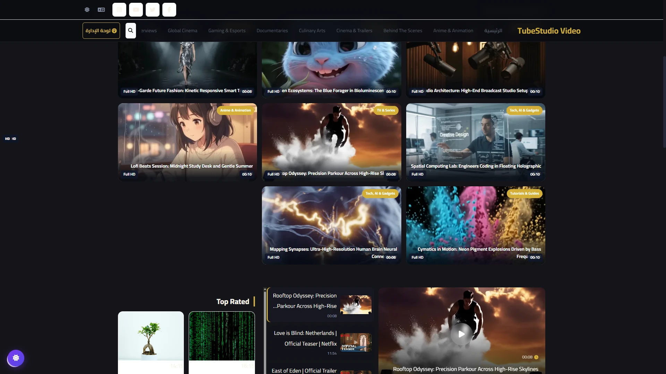
Task: Open the Instagram social link
Action: [x=119, y=10]
